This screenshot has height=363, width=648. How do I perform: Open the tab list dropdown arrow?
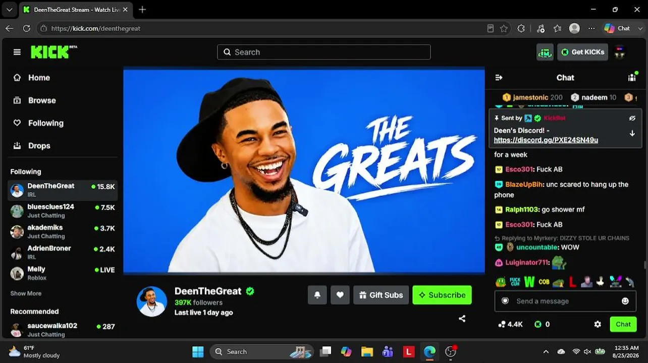tap(9, 10)
